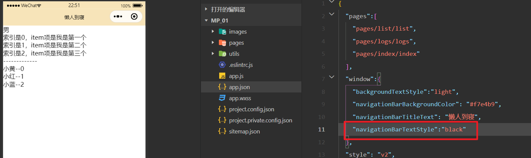Click the 索引是1 list row
Image resolution: width=531 pixels, height=158 pixels.
(45, 45)
